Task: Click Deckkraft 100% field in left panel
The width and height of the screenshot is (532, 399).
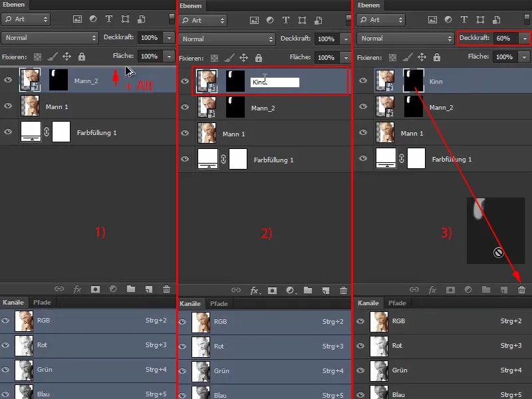Action: pos(150,38)
